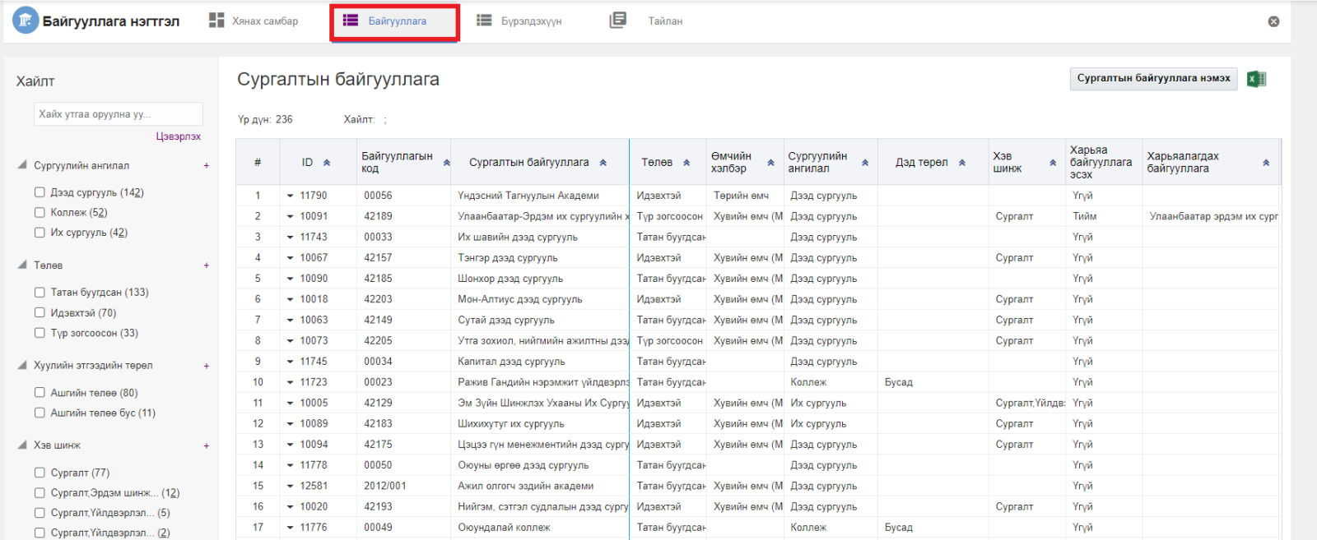Click plus icon beside Хуулийн этгээдийн төрөл
The height and width of the screenshot is (540, 1317).
(207, 366)
